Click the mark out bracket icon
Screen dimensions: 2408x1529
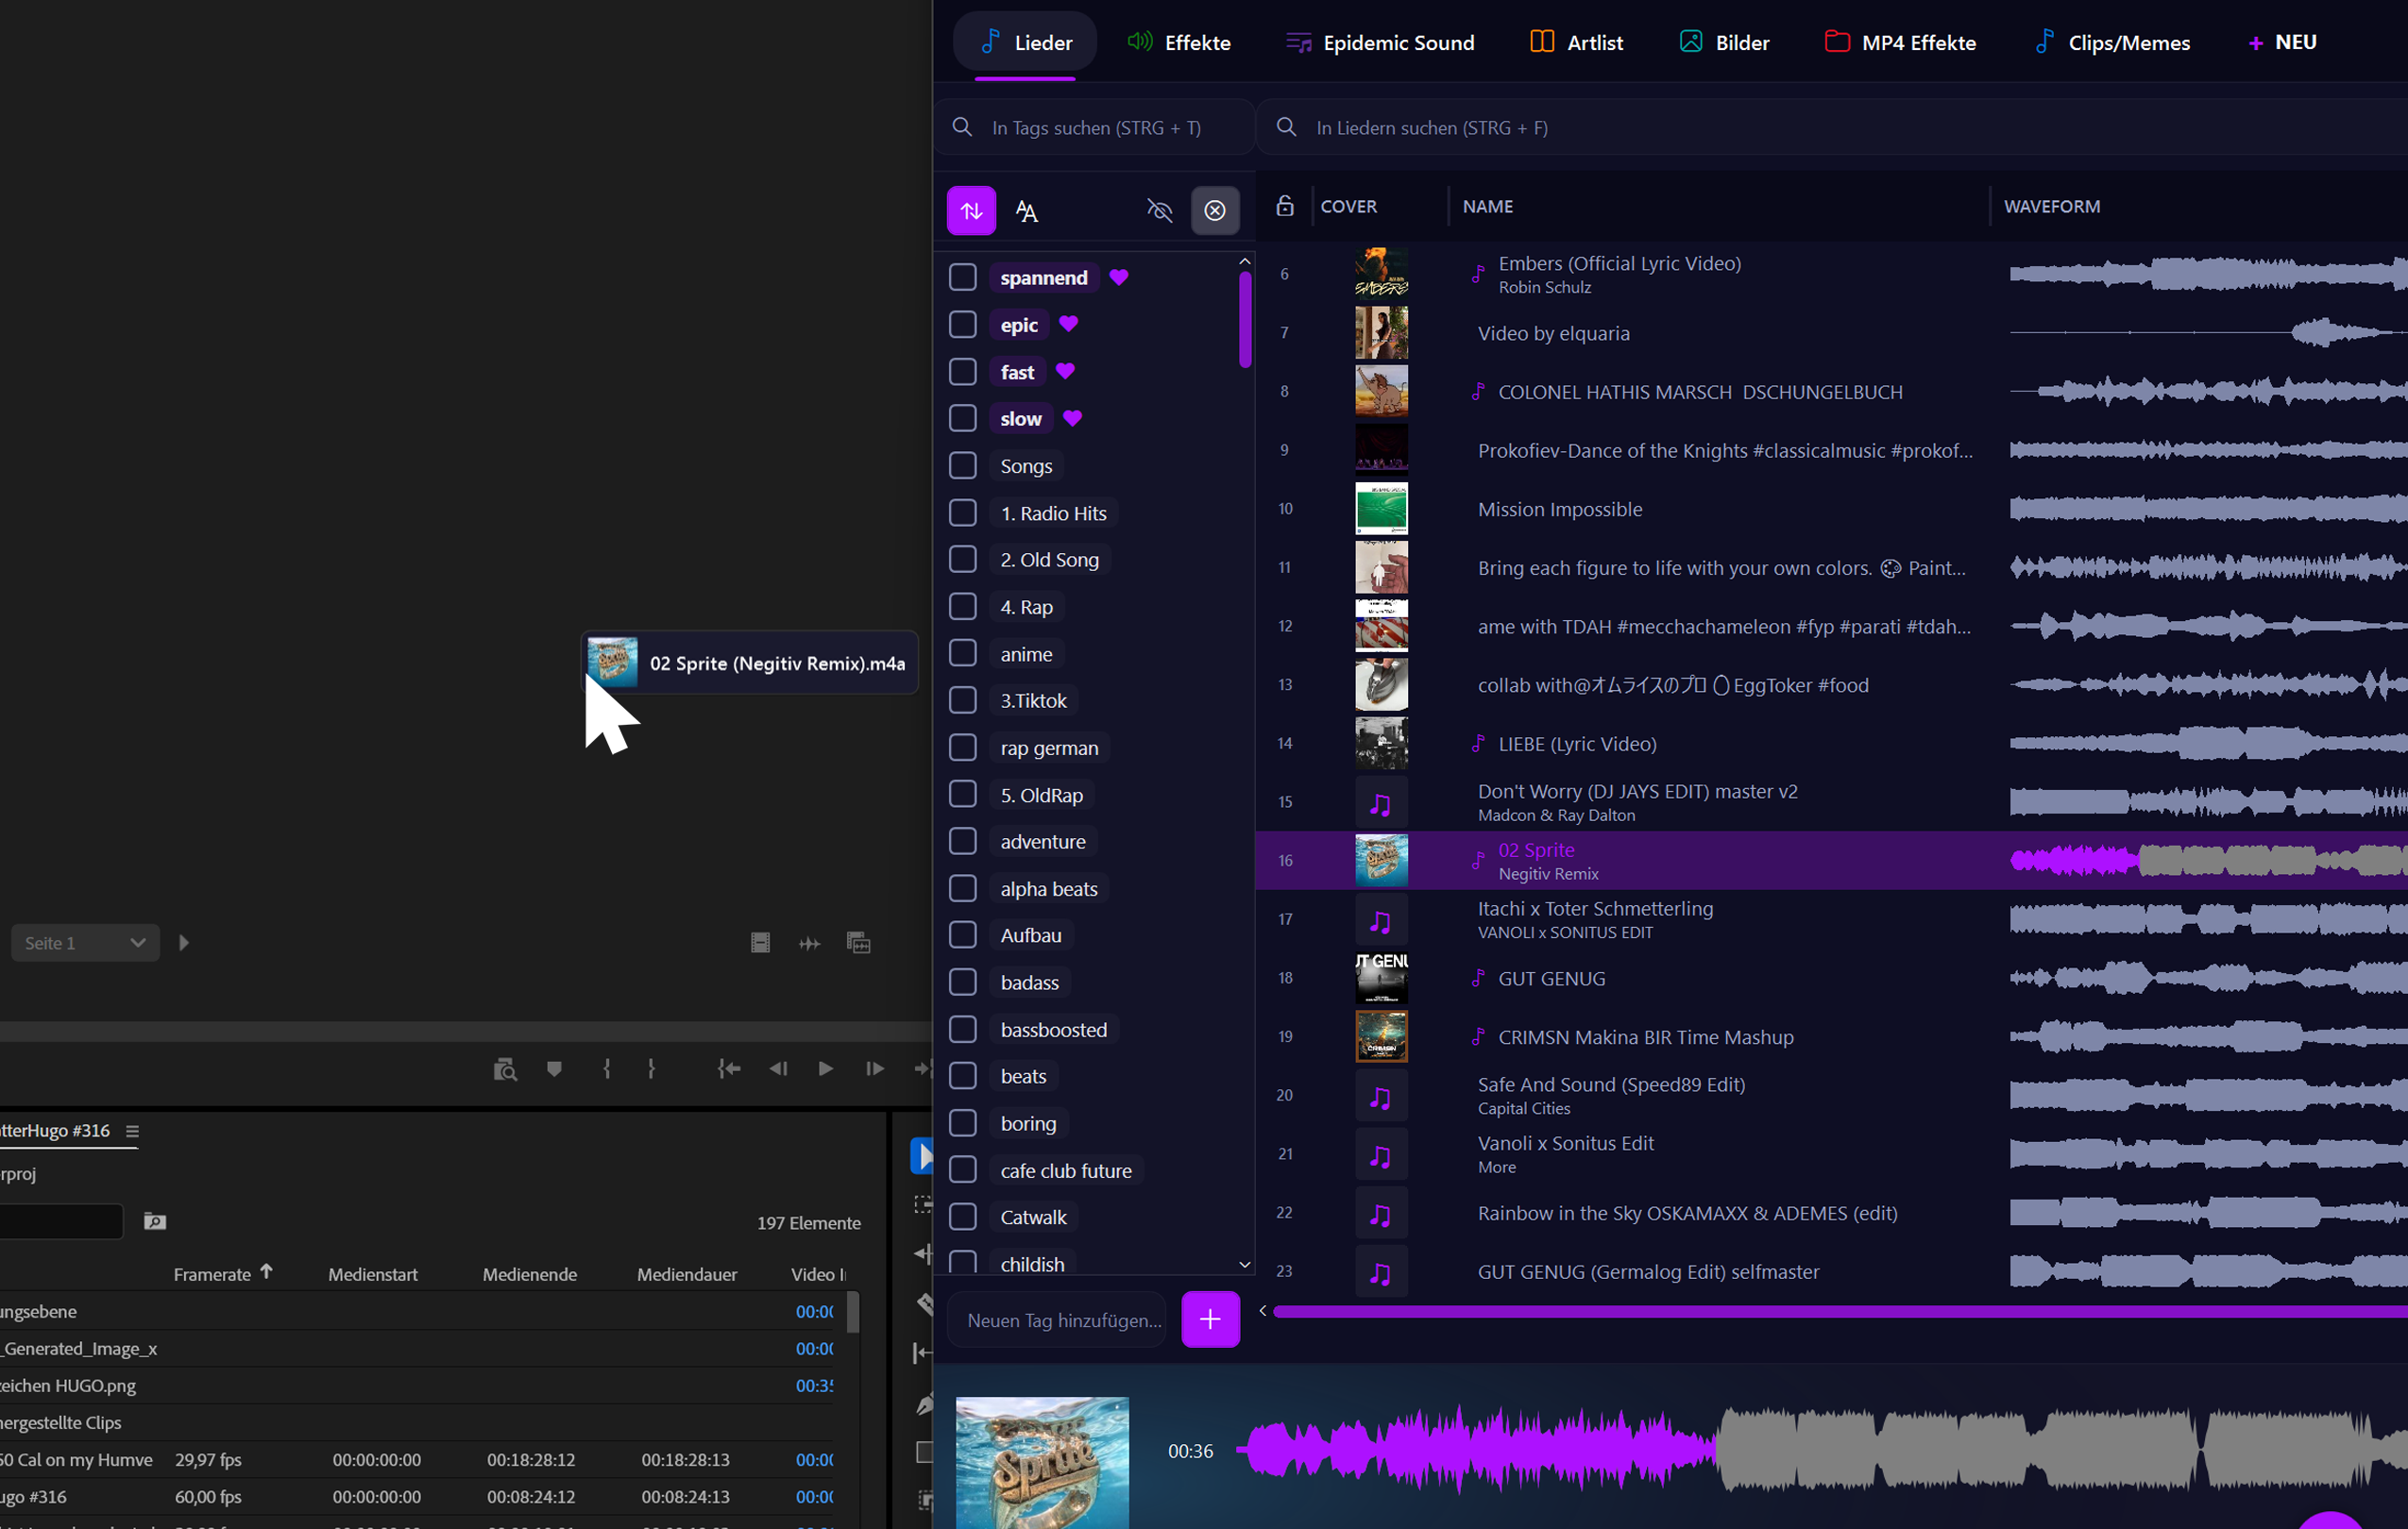coord(651,1068)
